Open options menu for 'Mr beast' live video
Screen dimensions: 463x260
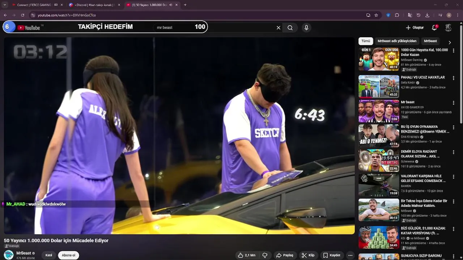coord(454,103)
